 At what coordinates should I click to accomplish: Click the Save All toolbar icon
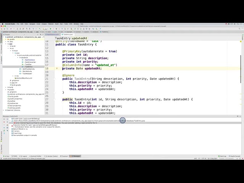(5, 29)
